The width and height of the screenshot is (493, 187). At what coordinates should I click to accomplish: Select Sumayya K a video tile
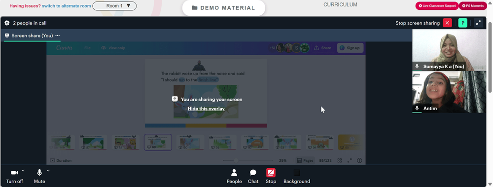[x=449, y=50]
